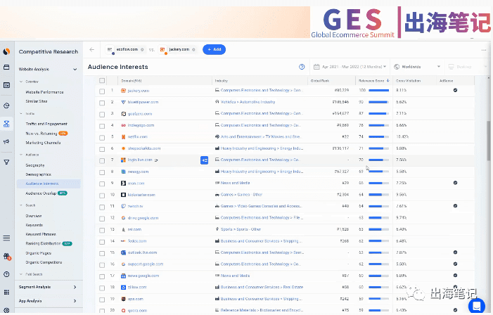
Task: Click the jackery.com favicon in row 1
Action: [x=124, y=91]
